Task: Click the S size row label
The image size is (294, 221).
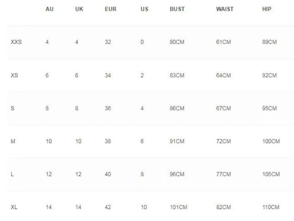Action: click(12, 108)
